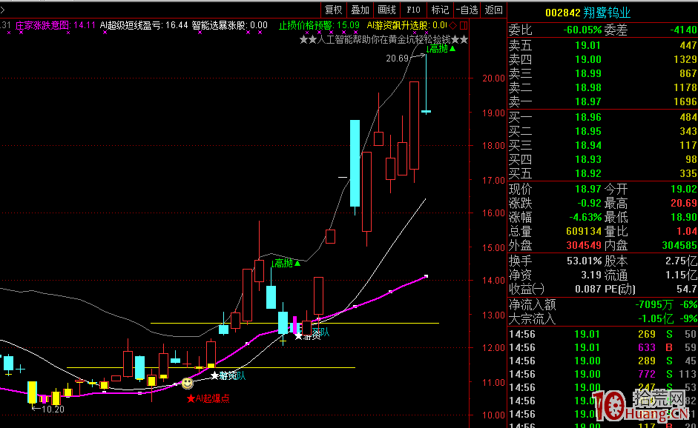Select the AI超级短线盈亏 indicator label
The image size is (698, 428).
[144, 25]
